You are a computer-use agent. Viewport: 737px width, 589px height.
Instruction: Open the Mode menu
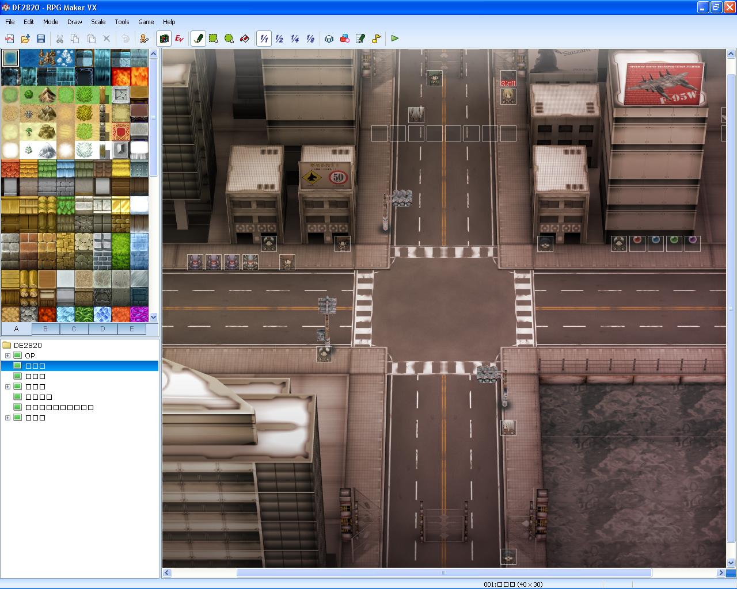pyautogui.click(x=51, y=22)
